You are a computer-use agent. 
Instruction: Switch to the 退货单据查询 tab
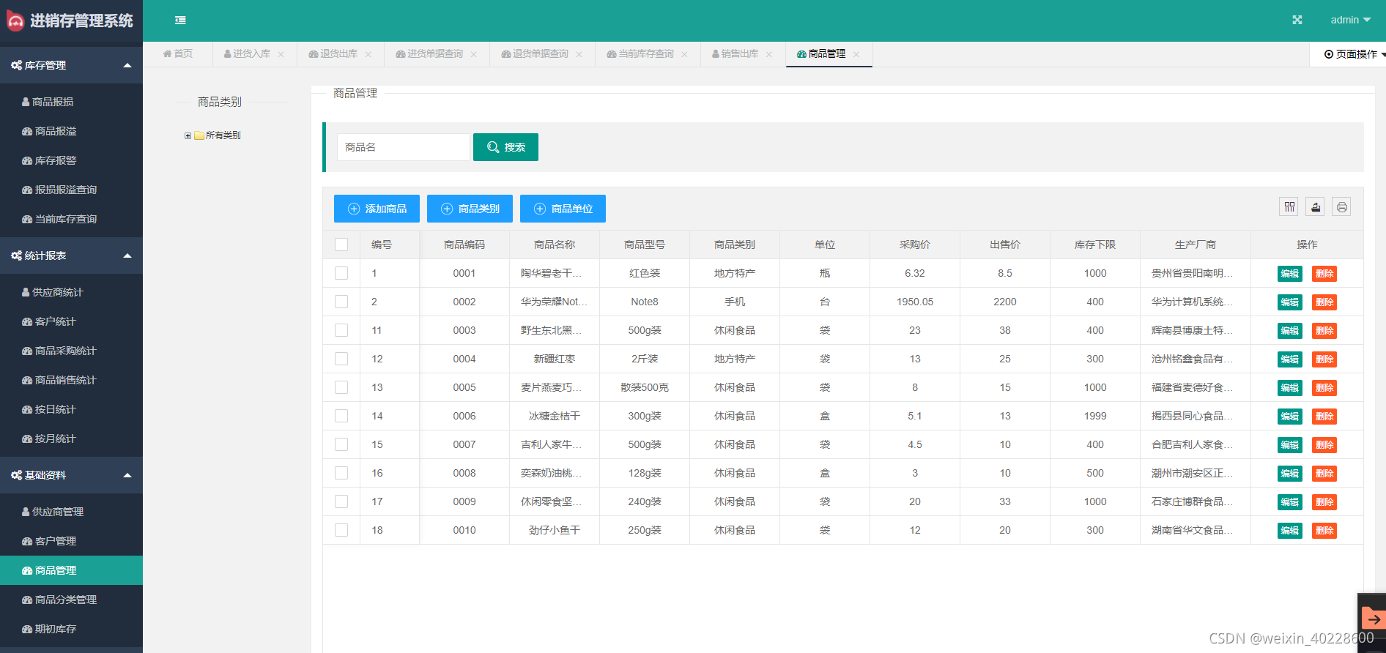click(x=535, y=54)
